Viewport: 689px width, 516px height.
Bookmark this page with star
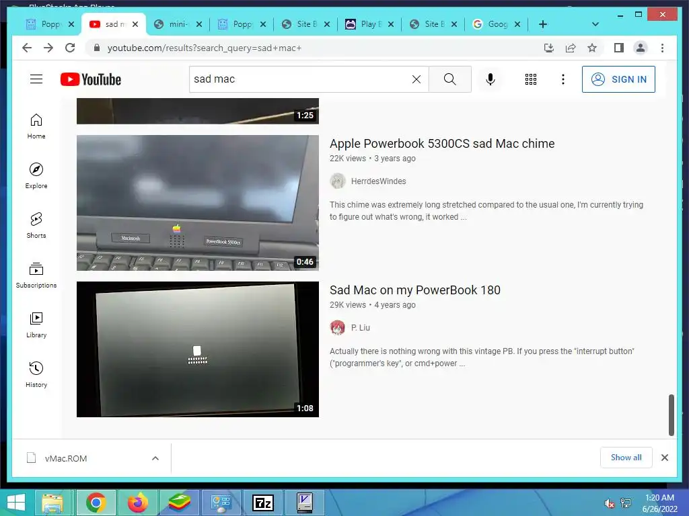[x=592, y=48]
